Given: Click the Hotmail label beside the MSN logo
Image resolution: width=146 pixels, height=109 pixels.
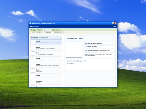Looking at the screenshot, I should coord(37,27).
